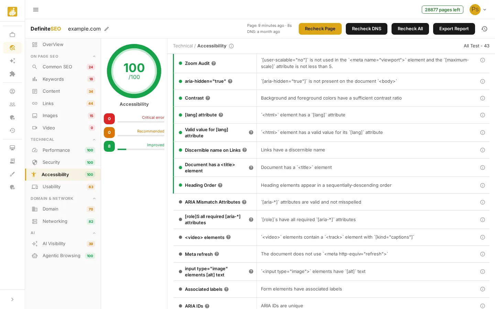Click the 100/100 Accessibility score circle
The width and height of the screenshot is (495, 309).
tap(134, 71)
